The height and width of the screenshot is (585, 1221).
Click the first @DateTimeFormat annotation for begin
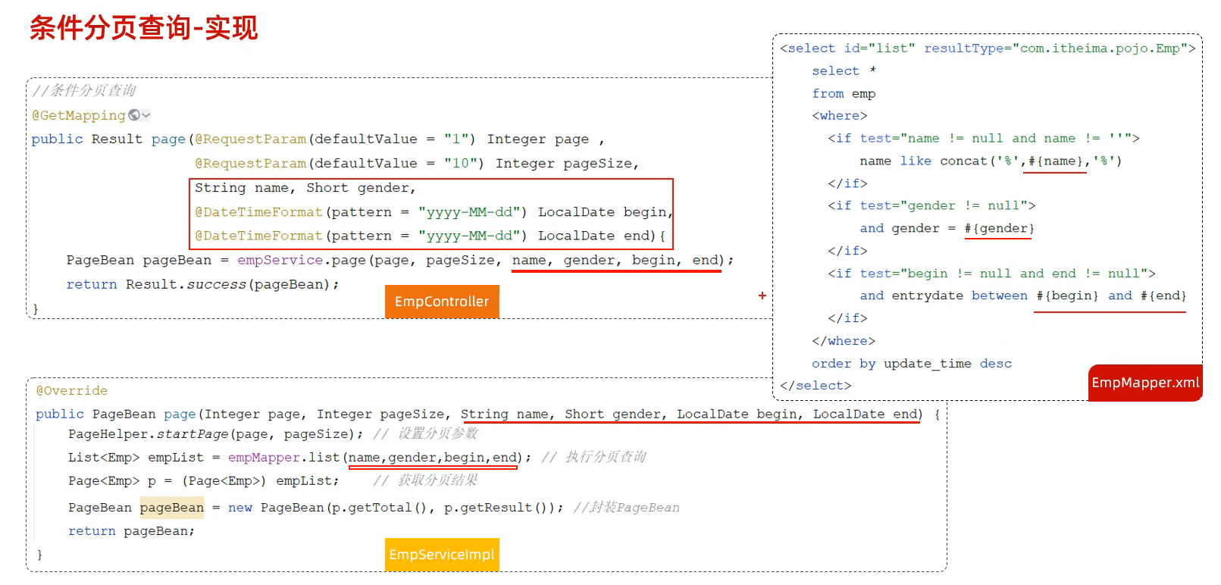pyautogui.click(x=258, y=212)
